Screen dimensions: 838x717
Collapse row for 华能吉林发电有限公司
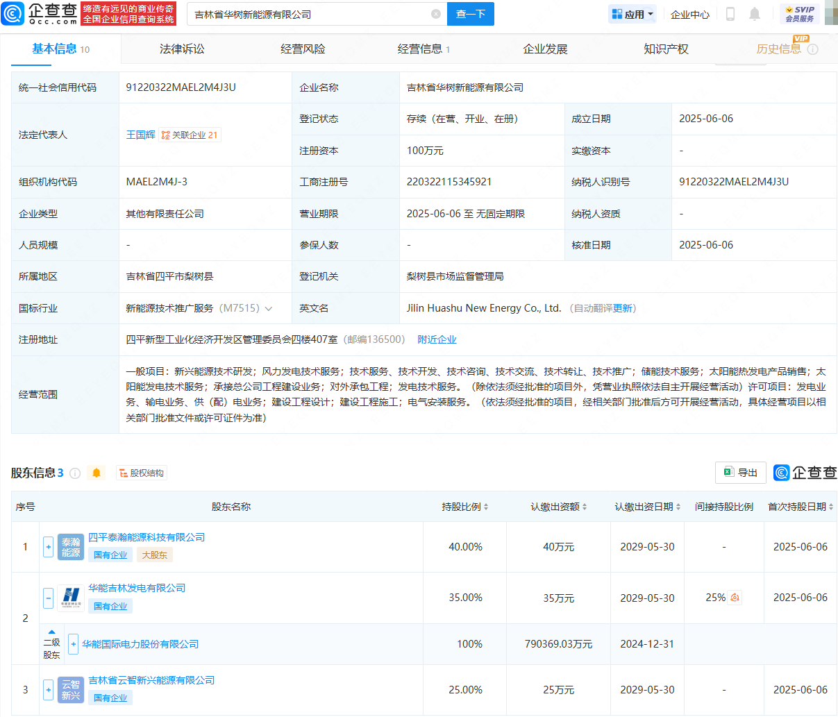coord(49,598)
